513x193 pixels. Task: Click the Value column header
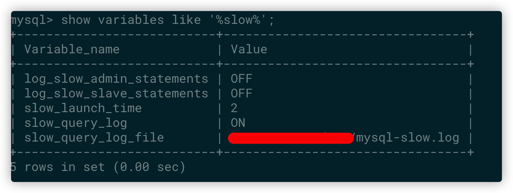click(249, 49)
